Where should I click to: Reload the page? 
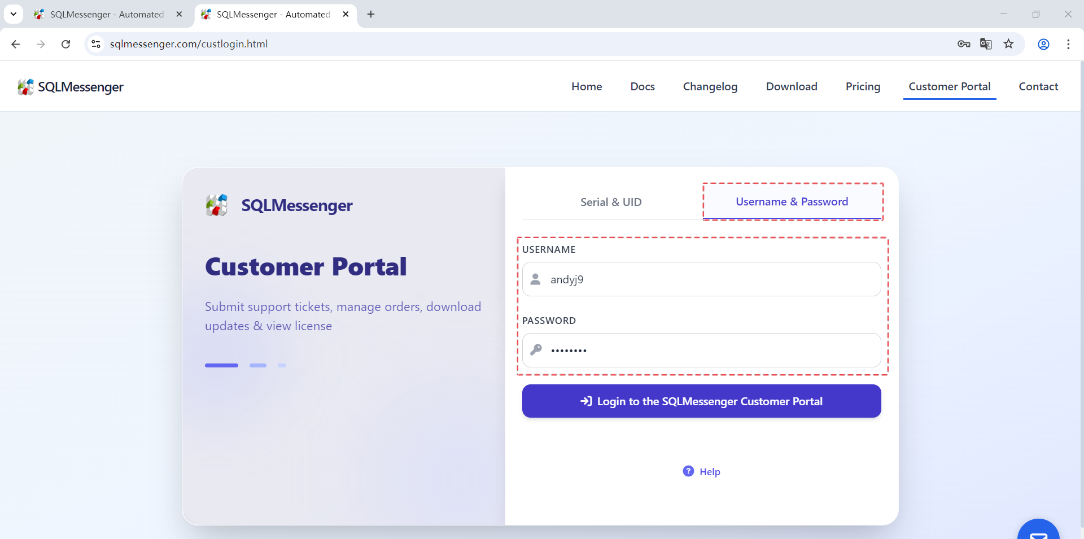pyautogui.click(x=66, y=44)
